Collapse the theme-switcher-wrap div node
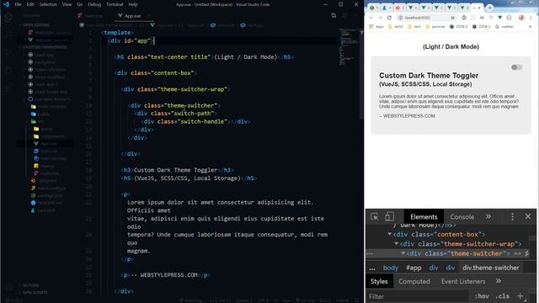Screen dimensions: 539x303 [397, 244]
